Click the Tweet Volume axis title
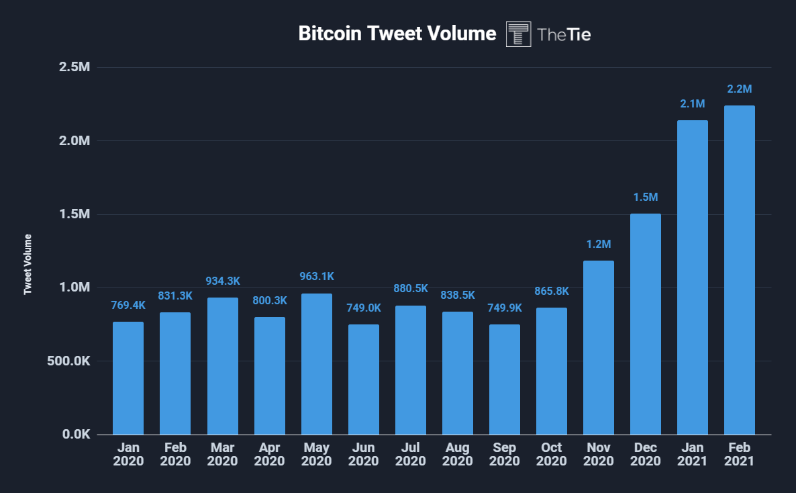Viewport: 796px width, 493px height. (x=28, y=264)
